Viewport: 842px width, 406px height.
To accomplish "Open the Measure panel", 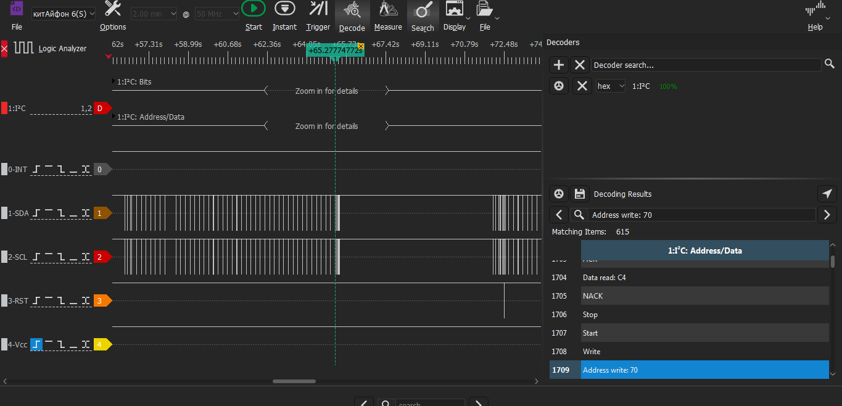I will 387,9.
